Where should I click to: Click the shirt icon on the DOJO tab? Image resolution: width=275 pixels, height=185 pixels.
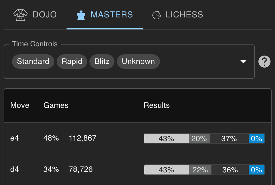click(x=20, y=15)
